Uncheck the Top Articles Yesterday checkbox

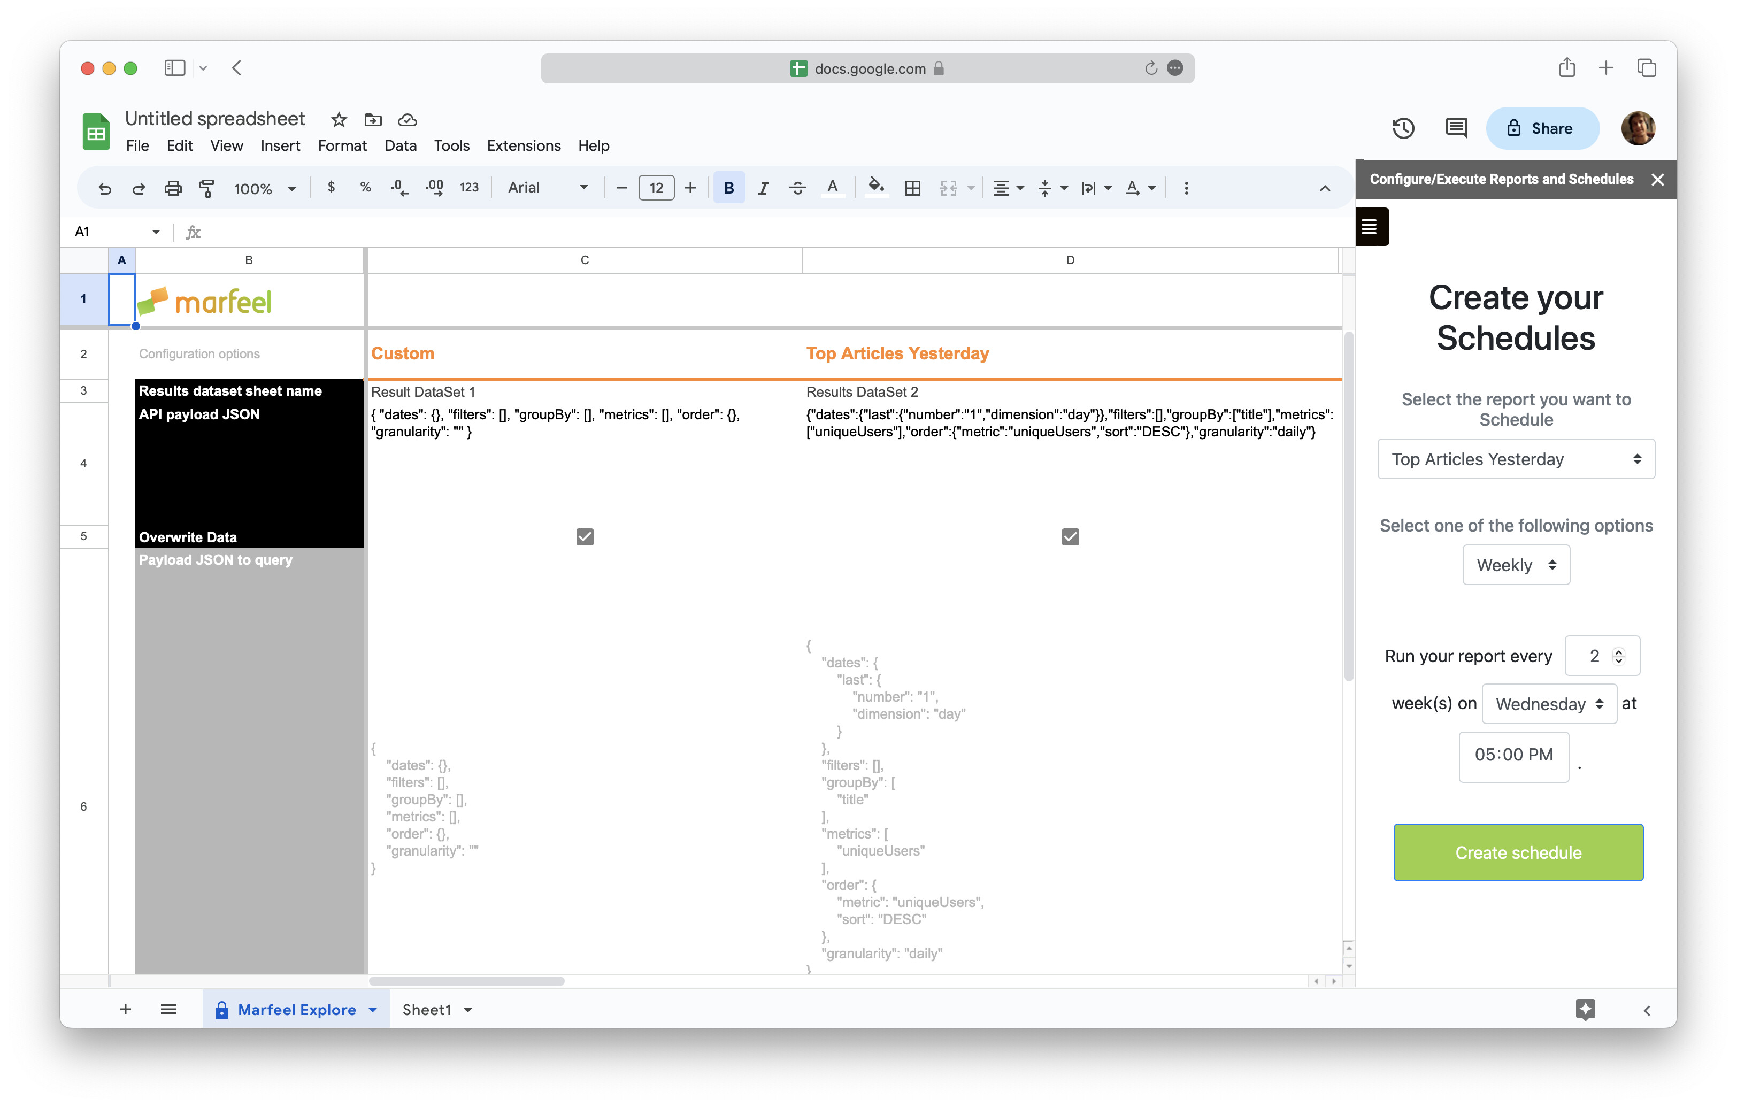coord(1070,536)
